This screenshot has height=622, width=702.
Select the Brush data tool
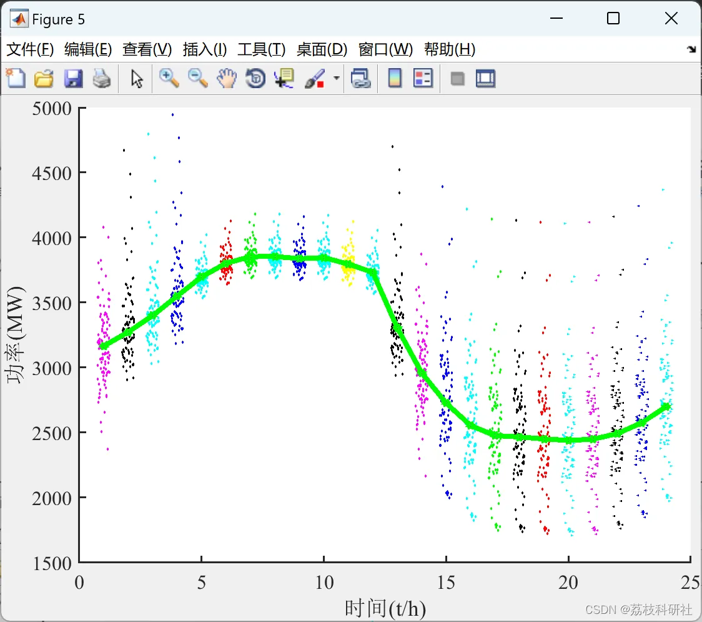(314, 79)
